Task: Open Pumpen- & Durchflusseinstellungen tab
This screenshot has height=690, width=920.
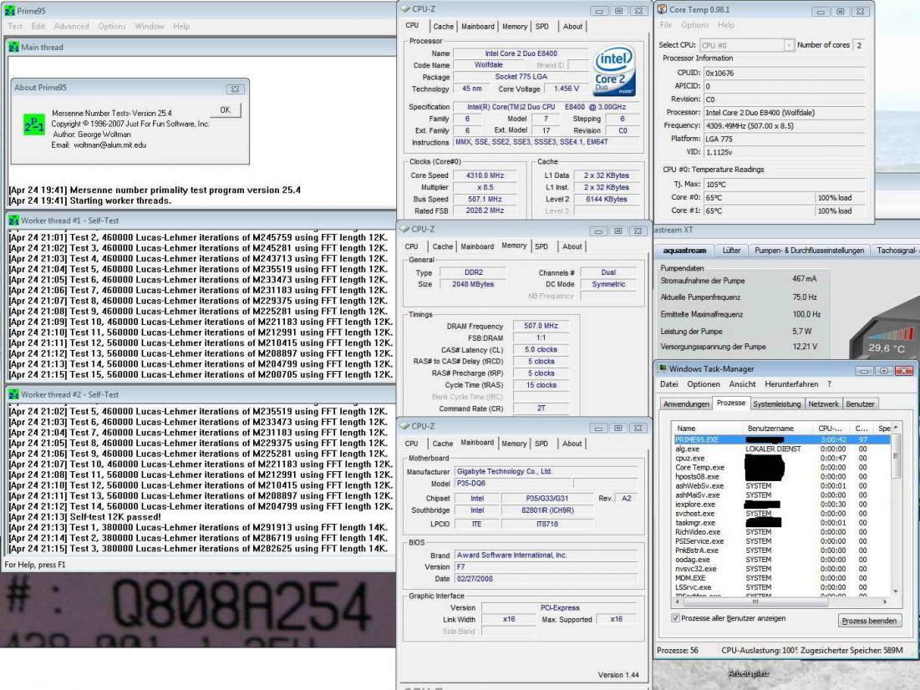Action: pyautogui.click(x=809, y=251)
